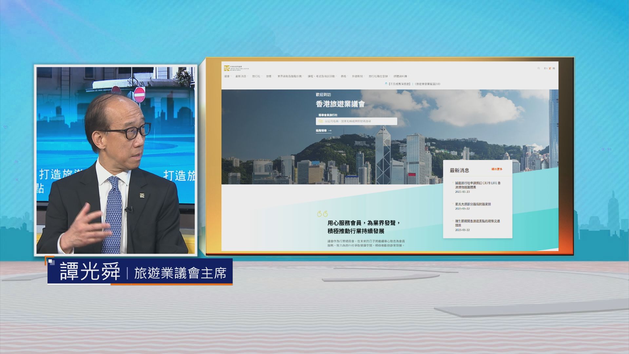Expand the 業界資助及鼓勵計劃 dropdown
The height and width of the screenshot is (354, 629).
click(x=290, y=76)
